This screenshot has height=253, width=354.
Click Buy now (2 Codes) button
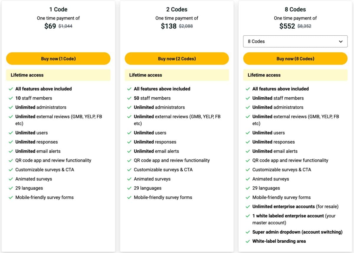point(177,59)
